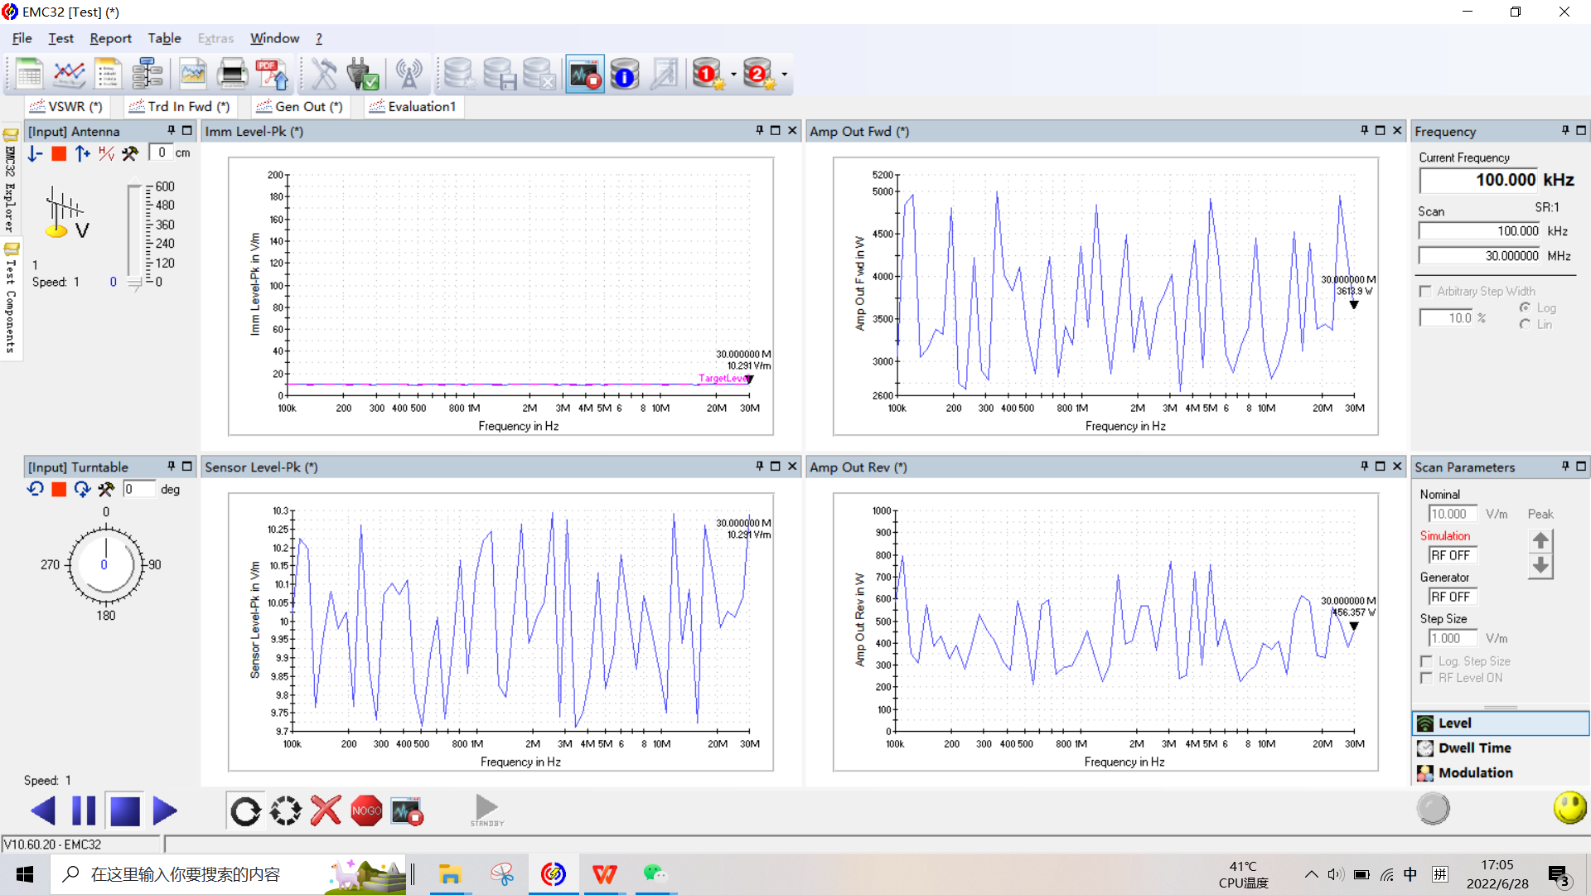Screen dimensions: 1591x895
Task: Select the Log radio option
Action: point(1525,307)
